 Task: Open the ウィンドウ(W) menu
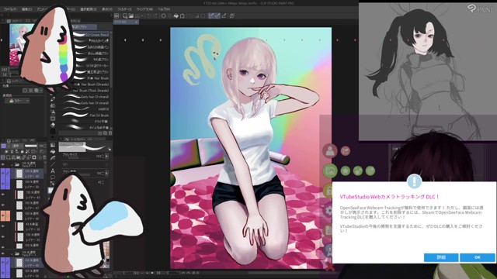(144, 9)
